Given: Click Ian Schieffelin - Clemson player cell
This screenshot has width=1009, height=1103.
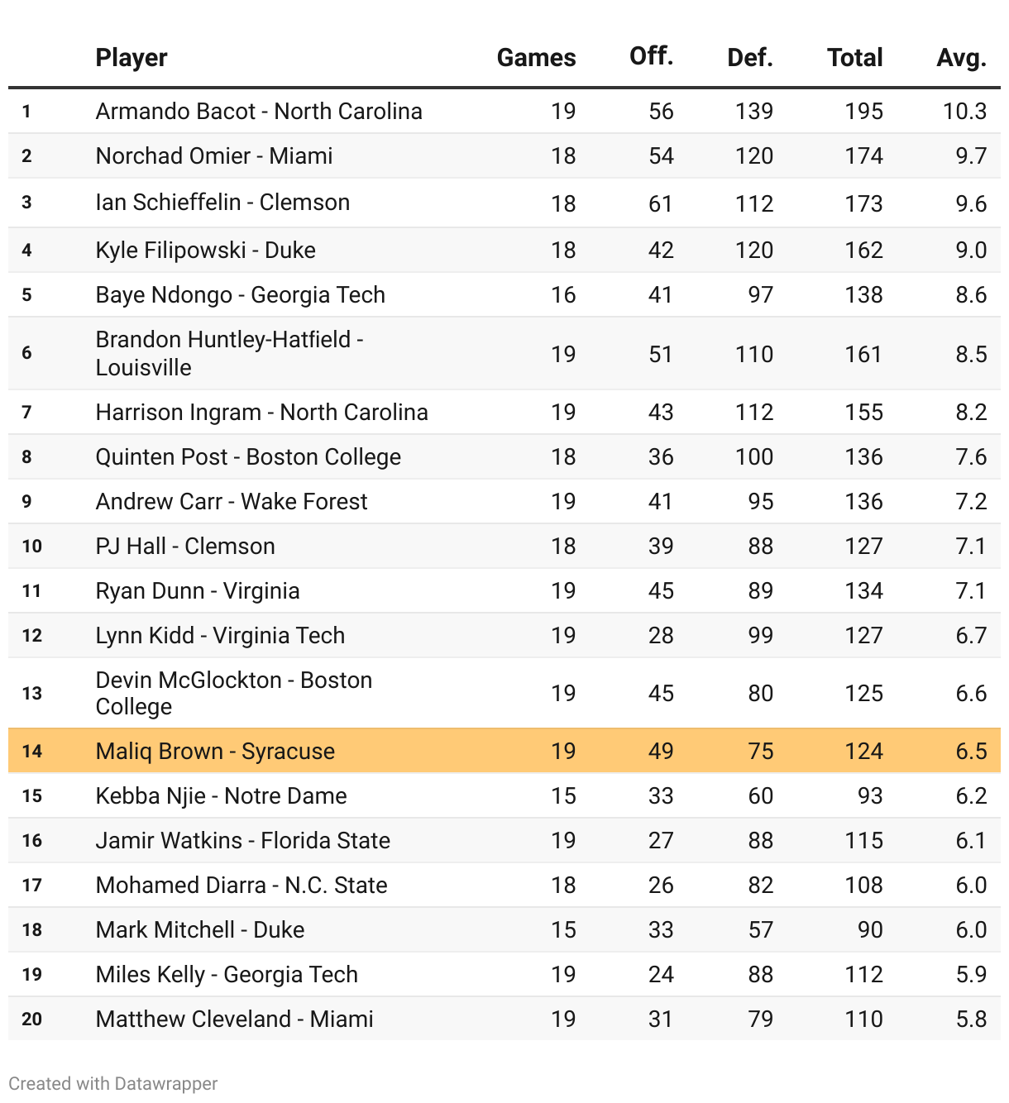Looking at the screenshot, I should coord(222,203).
